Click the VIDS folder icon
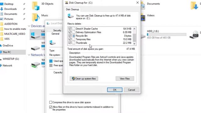Screen dimensions: 201x113 click(x=2, y=39)
